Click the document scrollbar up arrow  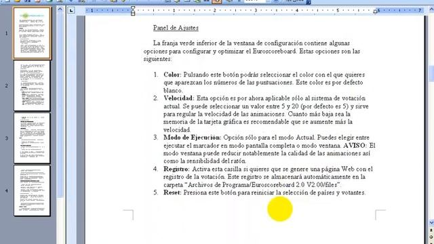431,9
